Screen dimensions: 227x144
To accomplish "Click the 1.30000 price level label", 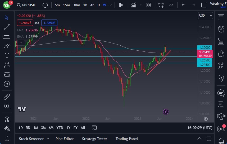I will (x=204, y=47).
